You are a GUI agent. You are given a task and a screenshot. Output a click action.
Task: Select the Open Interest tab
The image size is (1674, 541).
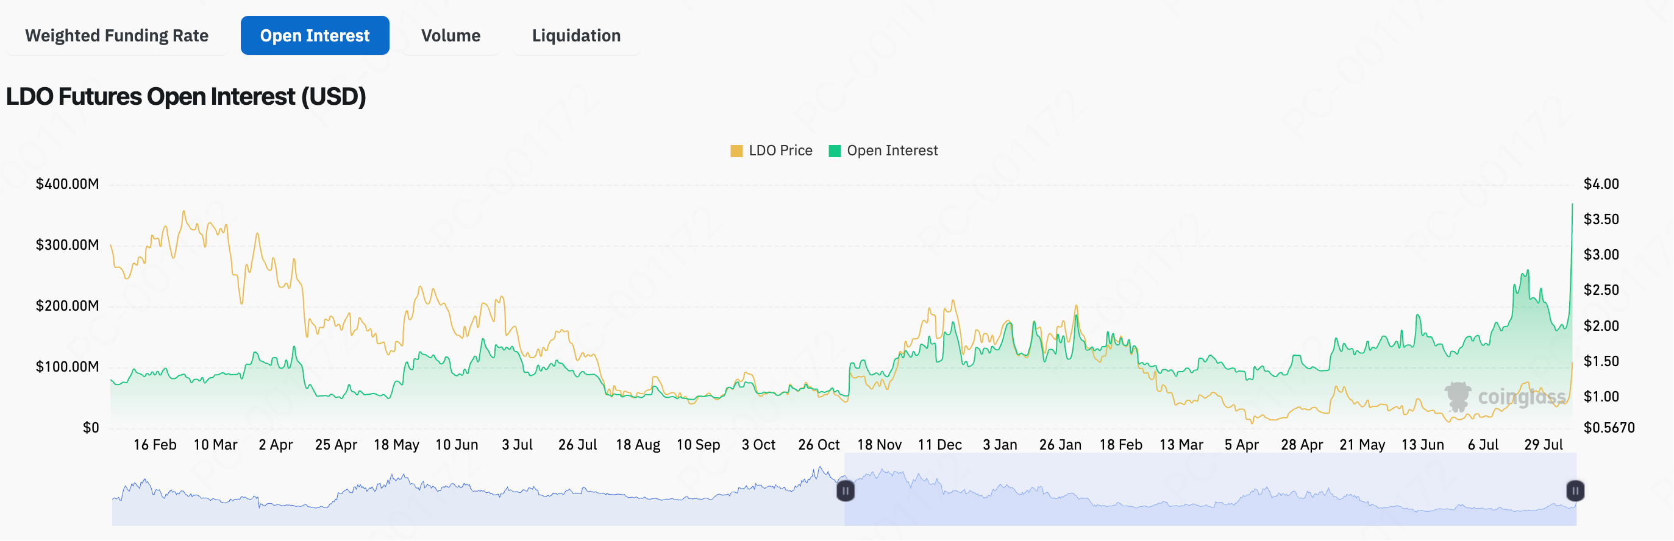(x=315, y=36)
